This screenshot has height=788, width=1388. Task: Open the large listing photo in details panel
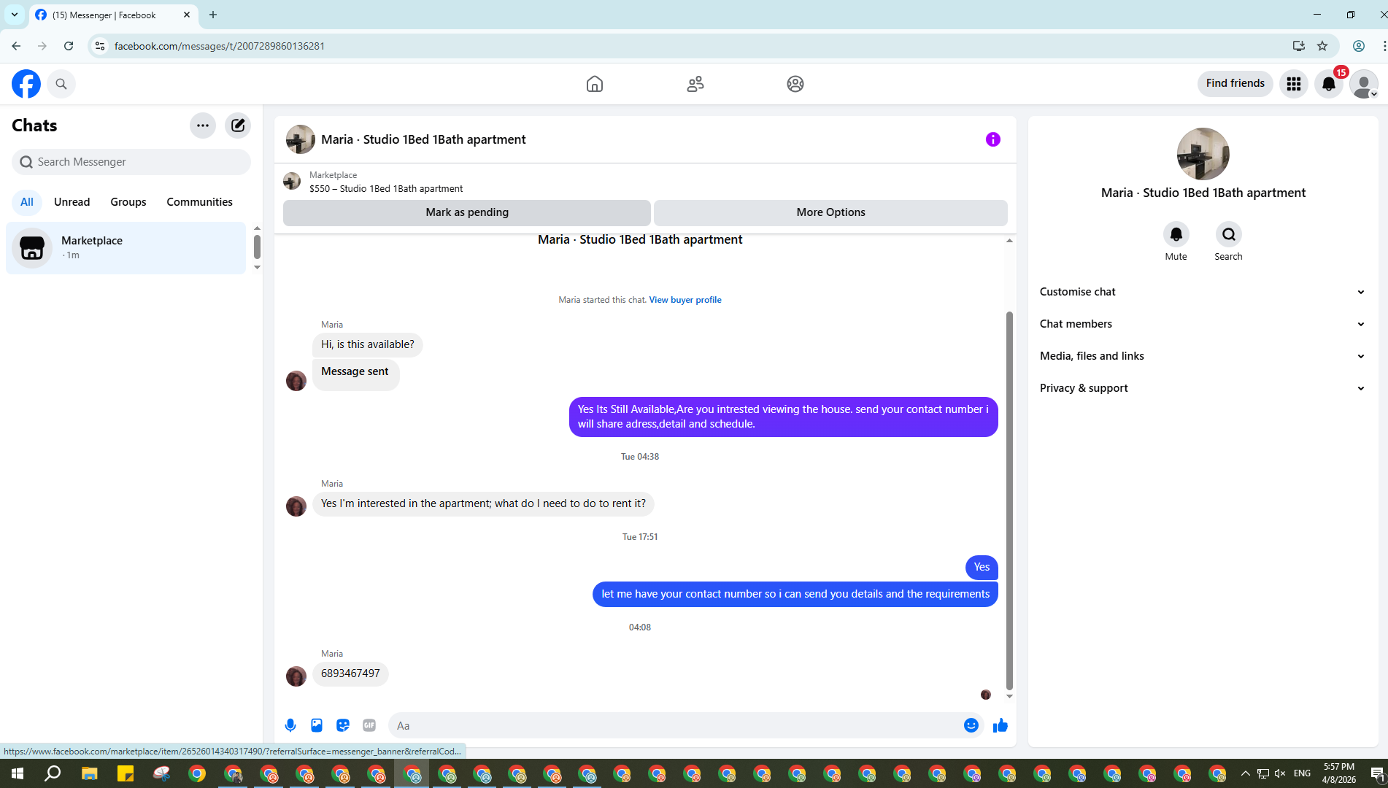1203,154
